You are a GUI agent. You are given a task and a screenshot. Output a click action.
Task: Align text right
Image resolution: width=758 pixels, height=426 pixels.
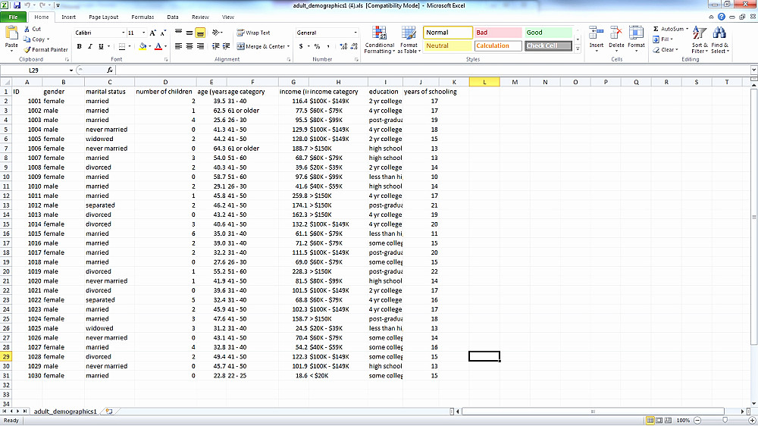click(200, 46)
